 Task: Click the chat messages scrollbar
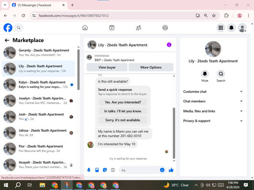pos(174,133)
